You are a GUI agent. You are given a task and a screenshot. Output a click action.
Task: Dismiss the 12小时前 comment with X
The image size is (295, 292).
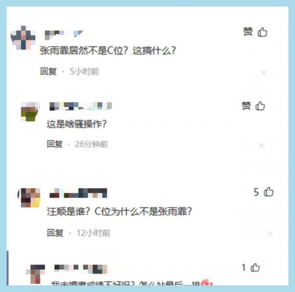point(269,234)
